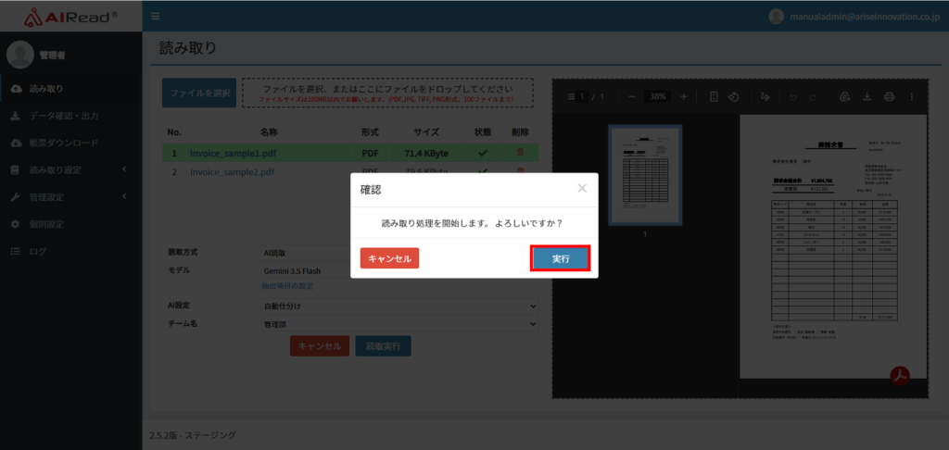Click the PDF viewer print icon
This screenshot has width=949, height=450.
point(889,96)
